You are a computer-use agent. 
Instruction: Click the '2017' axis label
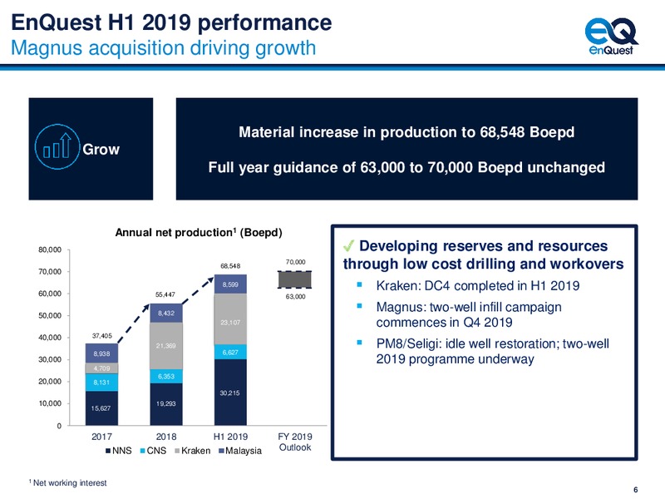pyautogui.click(x=101, y=437)
